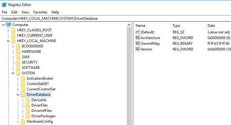
Task: Collapse the HKEY_LOCAL_MACHINE chevron
Action: [x=8, y=41]
